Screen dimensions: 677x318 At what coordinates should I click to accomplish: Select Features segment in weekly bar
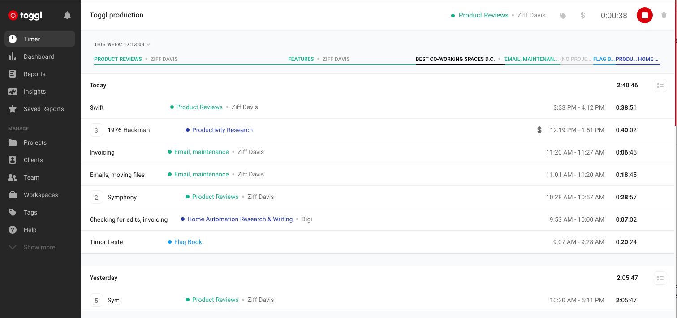click(301, 59)
